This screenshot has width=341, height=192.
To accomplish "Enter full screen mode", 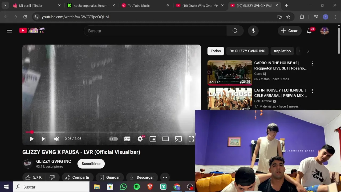I will pyautogui.click(x=191, y=139).
